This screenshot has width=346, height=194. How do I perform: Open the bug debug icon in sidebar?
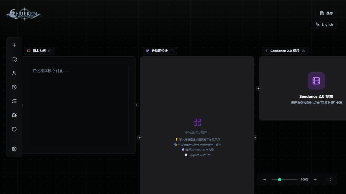click(14, 115)
